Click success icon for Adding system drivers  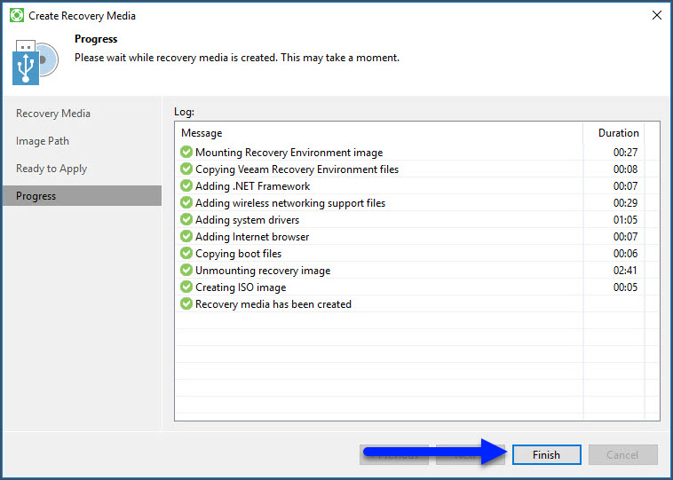pyautogui.click(x=186, y=220)
